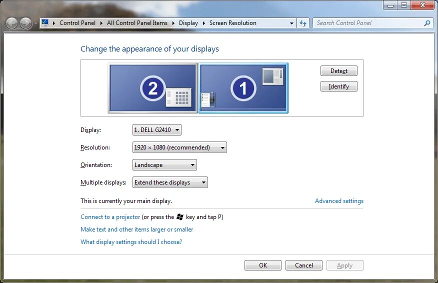Image resolution: width=438 pixels, height=283 pixels.
Task: Click the 'Display:' label
Action: click(x=91, y=130)
